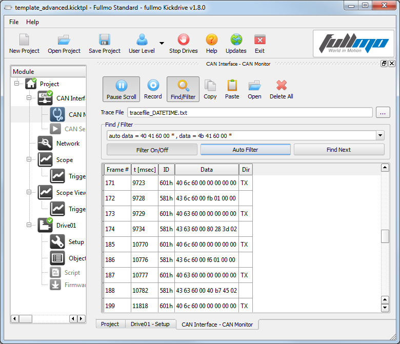Open the Updates globe icon
The width and height of the screenshot is (400, 344).
pos(236,40)
